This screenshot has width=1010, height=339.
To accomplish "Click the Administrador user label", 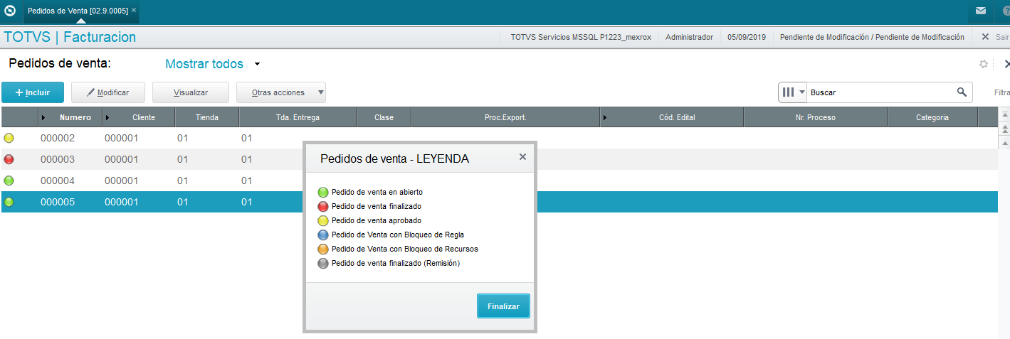I will click(x=689, y=37).
